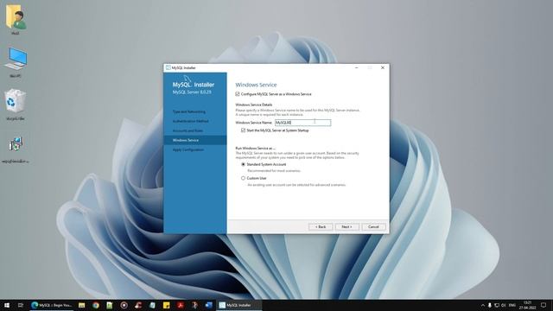Open the notification center icon

click(543, 305)
